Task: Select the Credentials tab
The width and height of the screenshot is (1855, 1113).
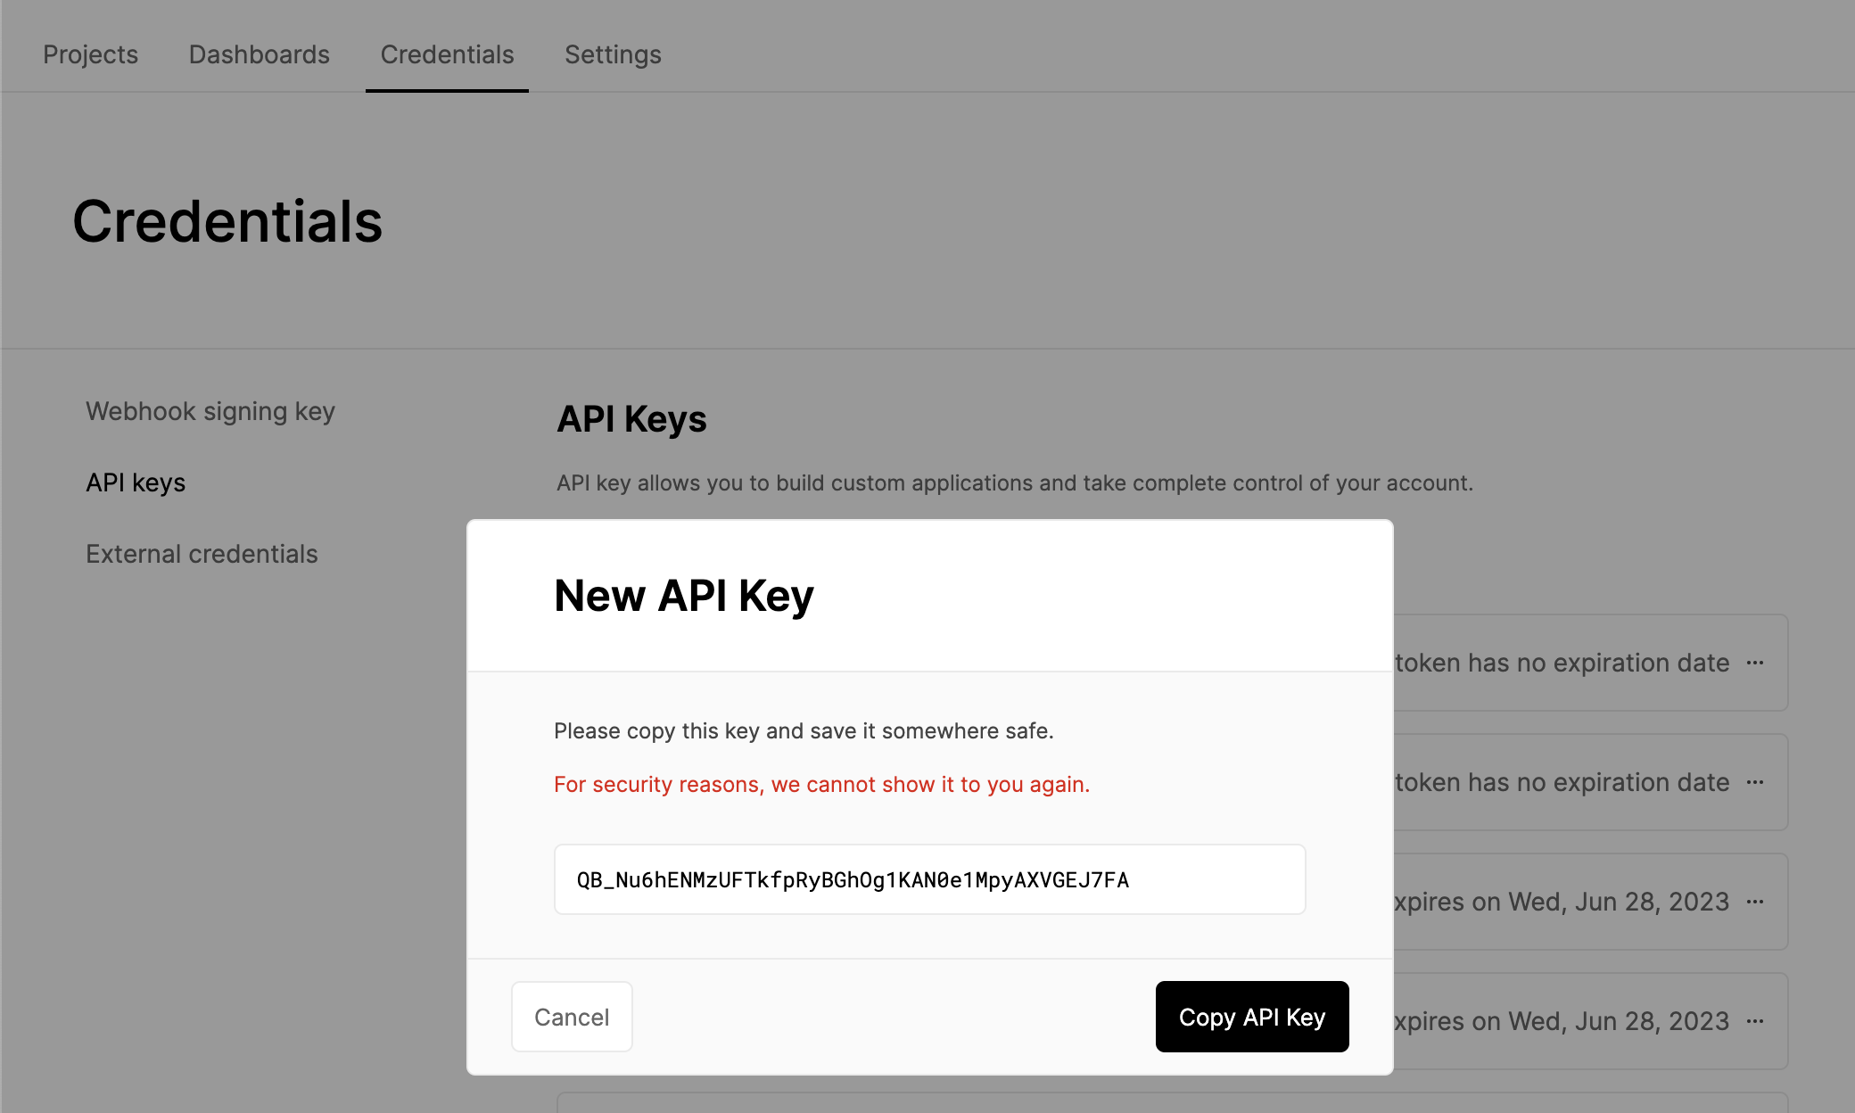Action: point(447,54)
